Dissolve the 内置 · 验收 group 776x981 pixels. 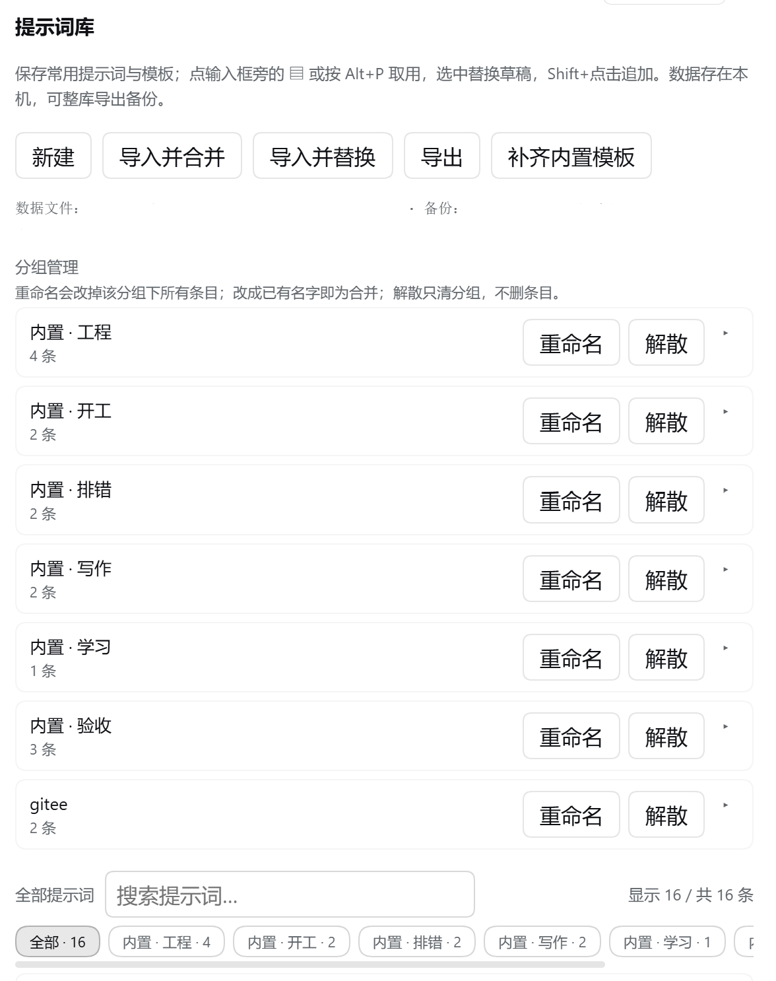666,736
